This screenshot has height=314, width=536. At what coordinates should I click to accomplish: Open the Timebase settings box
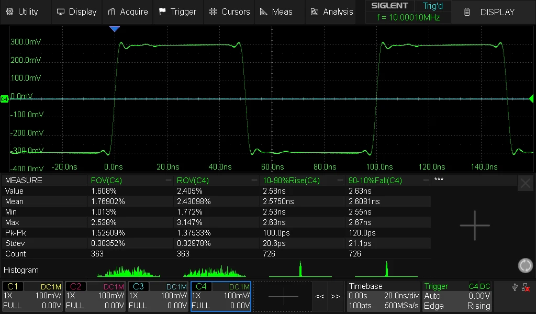click(x=383, y=296)
